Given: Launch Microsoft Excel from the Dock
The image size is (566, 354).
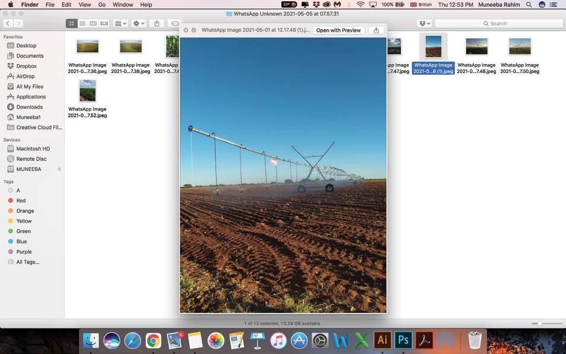Looking at the screenshot, I should 362,340.
